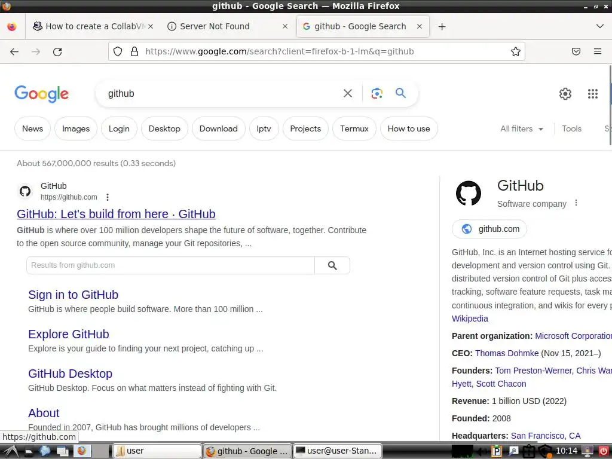
Task: Open Firefox View pinned tab icon
Action: [12, 26]
